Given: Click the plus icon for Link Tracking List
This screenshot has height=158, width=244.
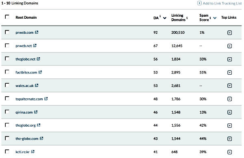Looking at the screenshot, I should tap(199, 3).
